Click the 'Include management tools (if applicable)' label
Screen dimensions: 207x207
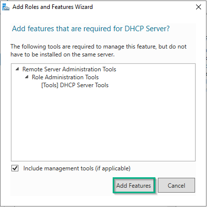(x=77, y=168)
